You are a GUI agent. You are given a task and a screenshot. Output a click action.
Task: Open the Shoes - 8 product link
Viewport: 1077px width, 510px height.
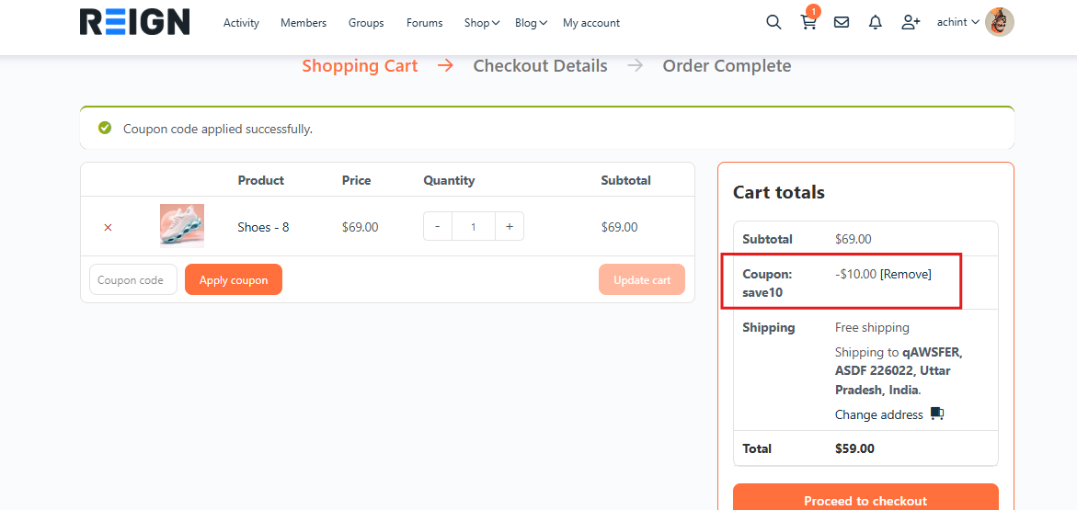263,227
